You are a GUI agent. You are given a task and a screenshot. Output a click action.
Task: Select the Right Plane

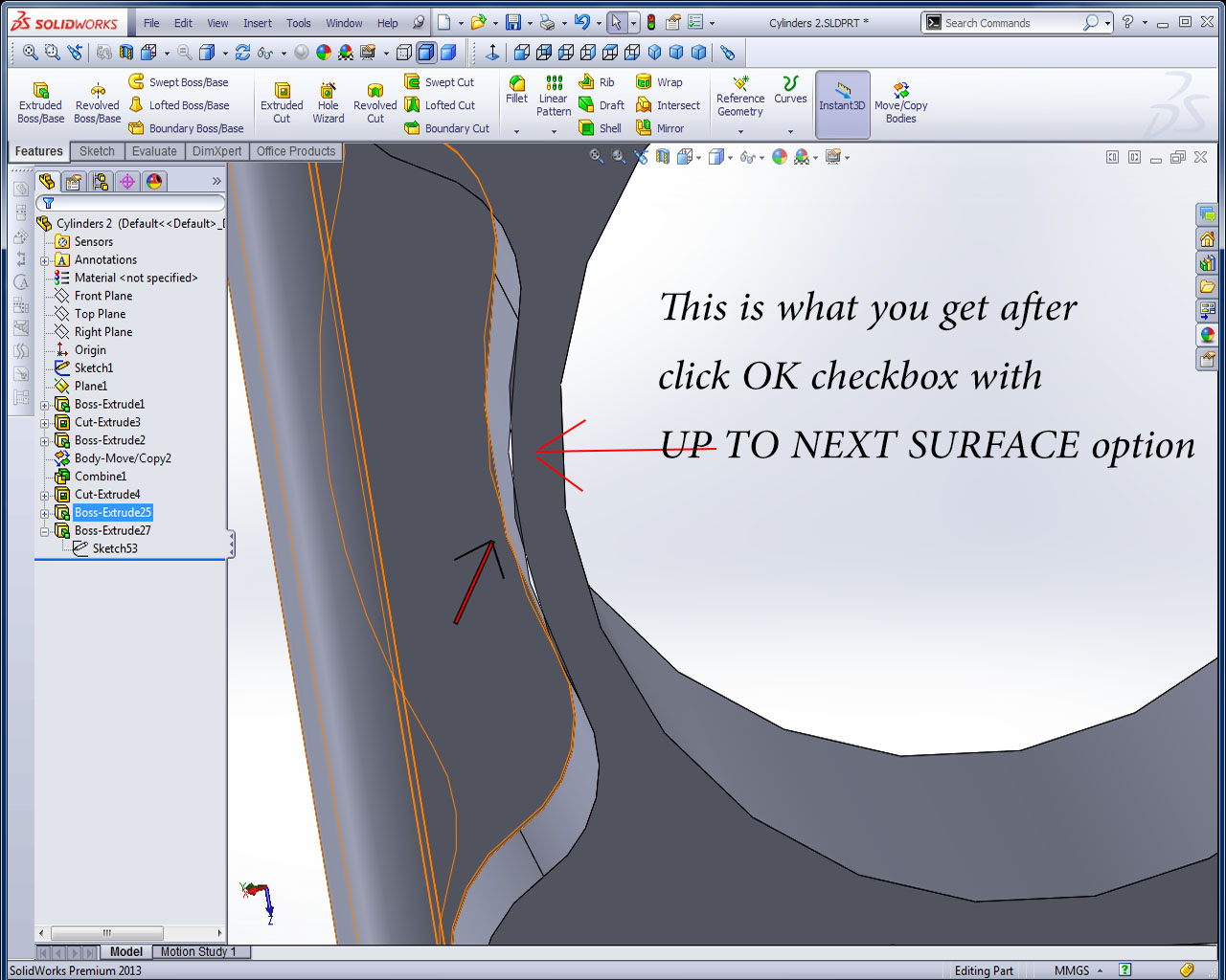pyautogui.click(x=102, y=332)
